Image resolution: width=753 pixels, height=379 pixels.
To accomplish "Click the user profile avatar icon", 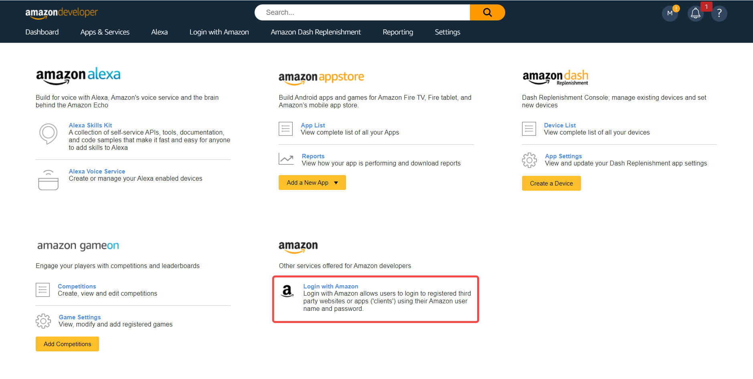I will tap(670, 14).
